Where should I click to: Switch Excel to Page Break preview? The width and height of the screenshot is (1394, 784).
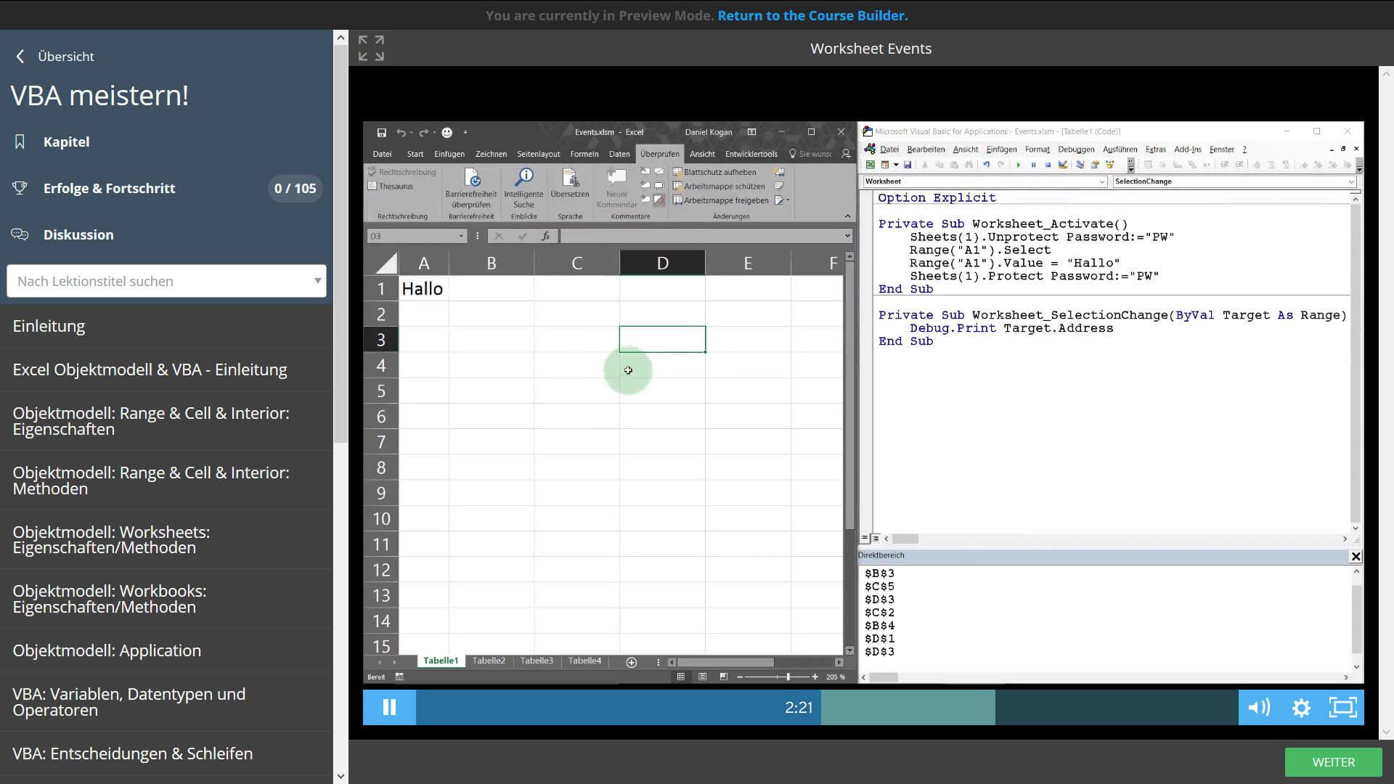(x=723, y=677)
